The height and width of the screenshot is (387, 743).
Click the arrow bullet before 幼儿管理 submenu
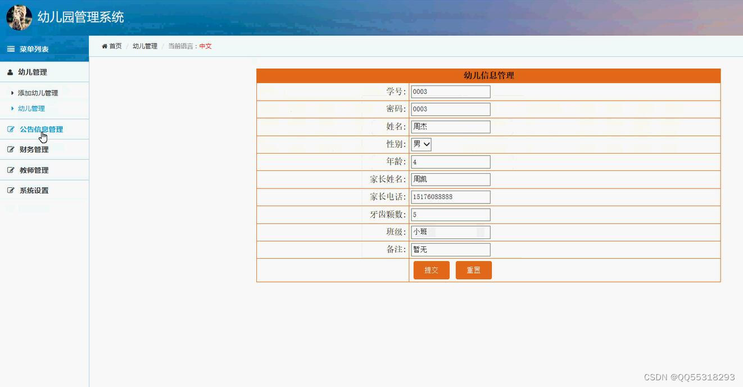click(13, 108)
